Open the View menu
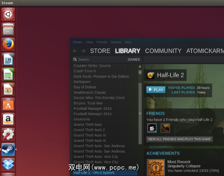Viewport: 224px width, 176px height. click(89, 42)
